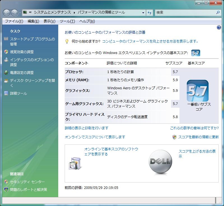Click the search magnifier icon
Viewport: 224px width, 206px height.
[218, 13]
